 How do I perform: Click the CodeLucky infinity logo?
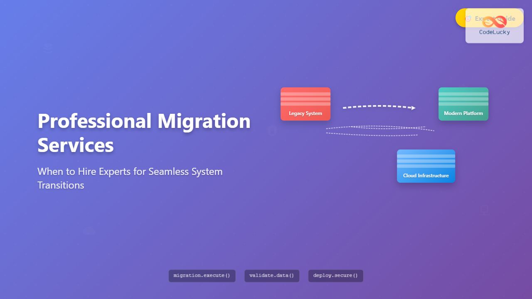[x=495, y=21]
